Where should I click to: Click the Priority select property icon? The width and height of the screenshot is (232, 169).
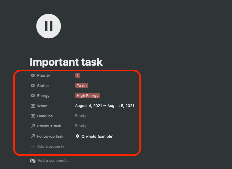pyautogui.click(x=33, y=76)
